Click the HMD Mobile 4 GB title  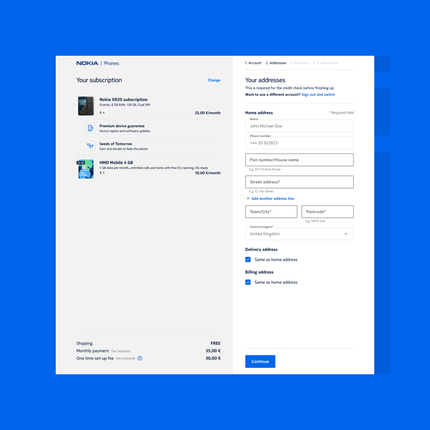point(116,162)
